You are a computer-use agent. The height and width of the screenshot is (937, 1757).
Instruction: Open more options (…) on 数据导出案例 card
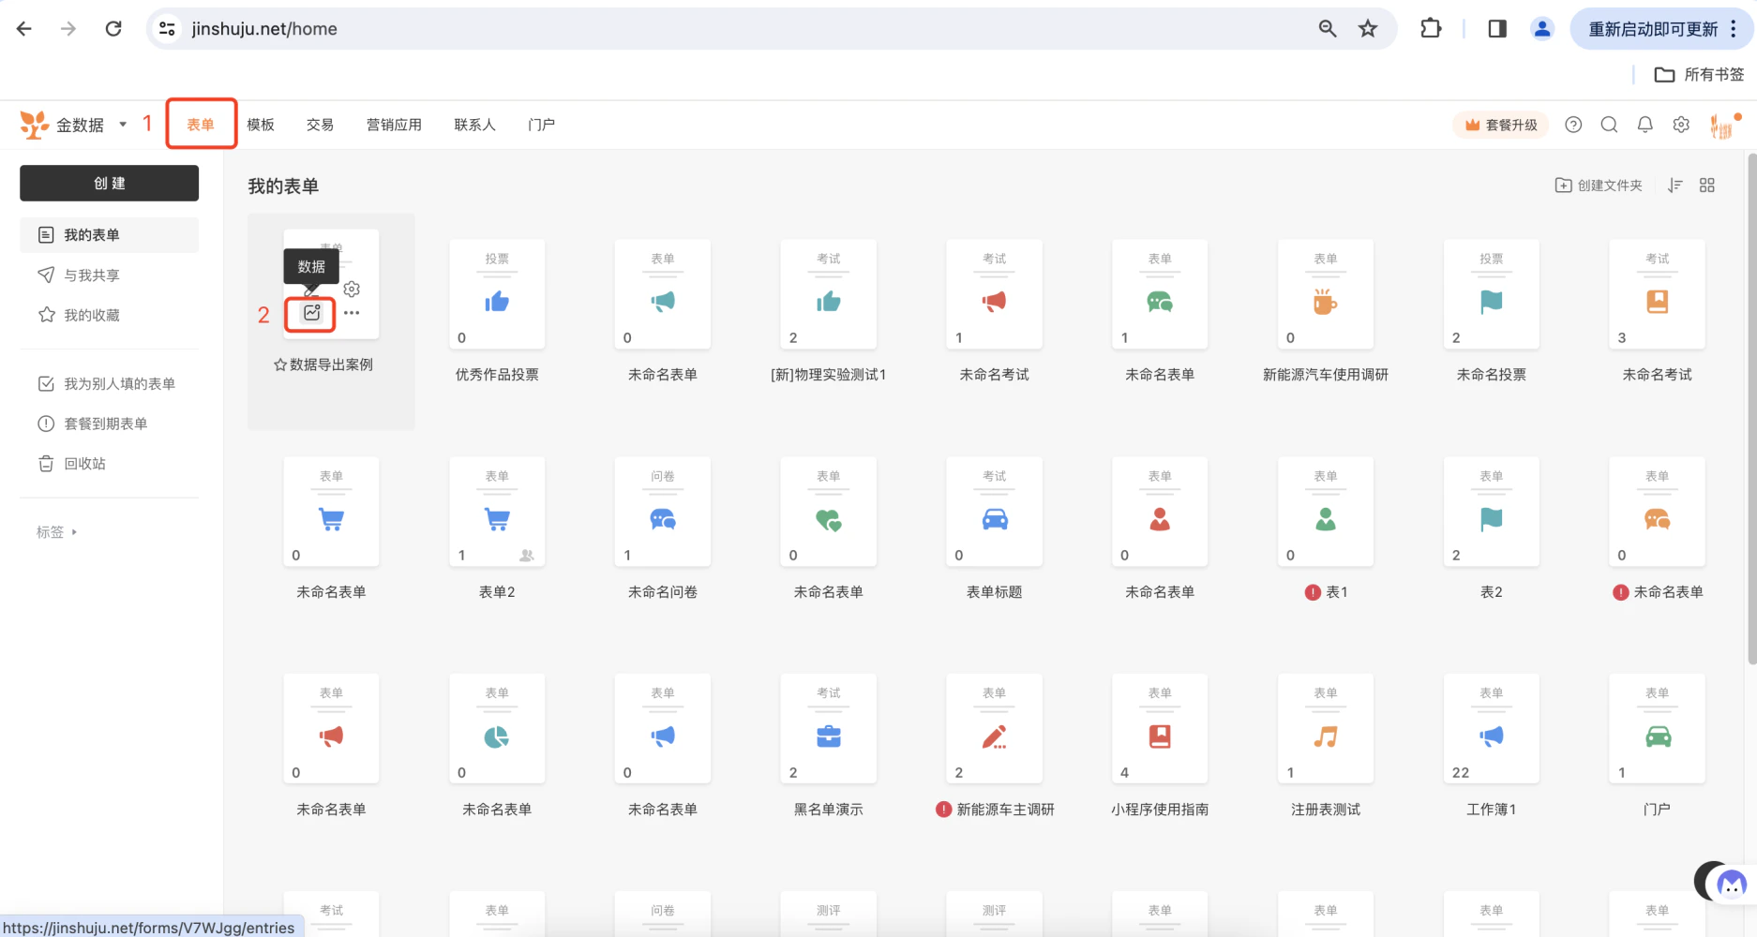click(352, 313)
